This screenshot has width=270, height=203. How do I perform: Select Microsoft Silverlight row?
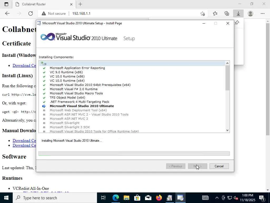65,123
